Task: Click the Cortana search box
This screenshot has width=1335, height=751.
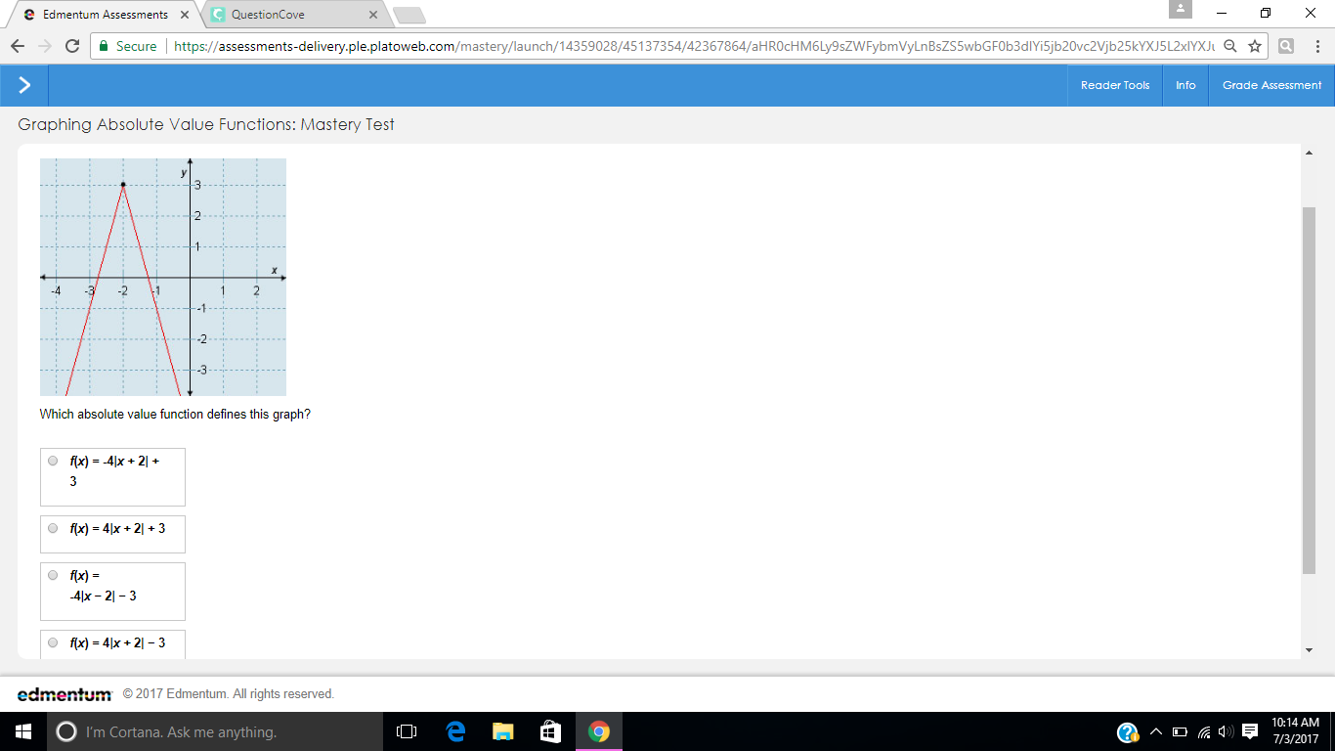Action: click(x=215, y=731)
